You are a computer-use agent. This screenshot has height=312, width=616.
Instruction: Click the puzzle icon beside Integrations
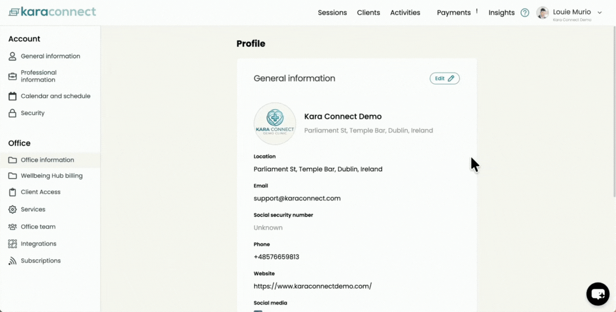point(13,244)
